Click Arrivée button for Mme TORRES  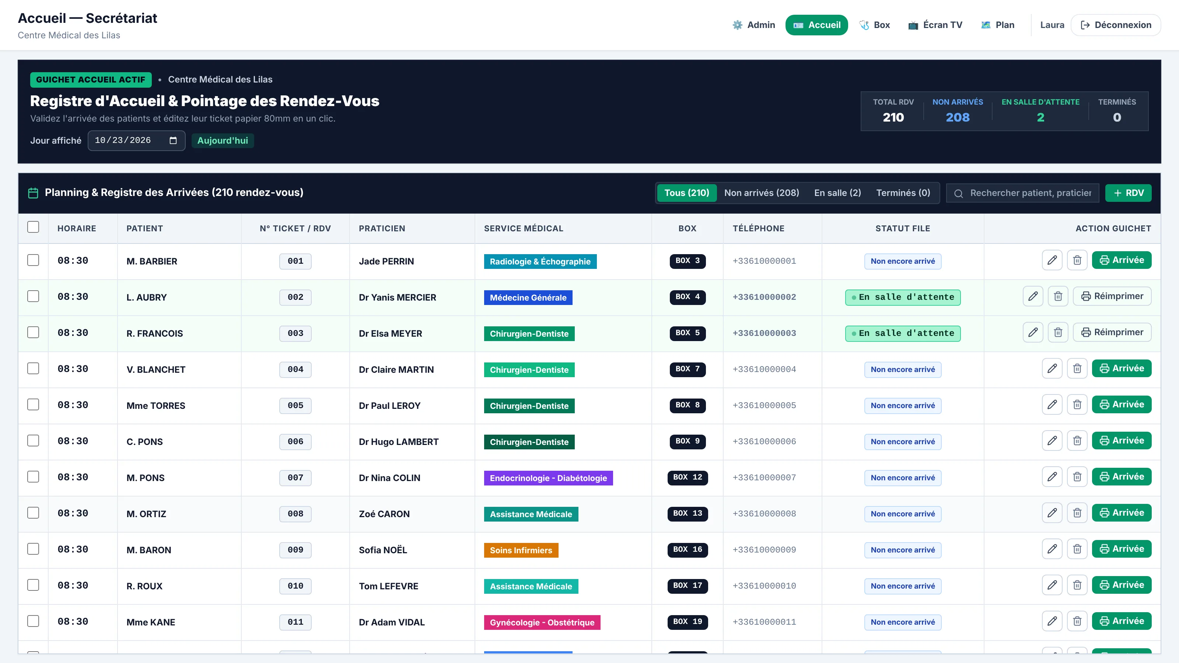[1121, 405]
